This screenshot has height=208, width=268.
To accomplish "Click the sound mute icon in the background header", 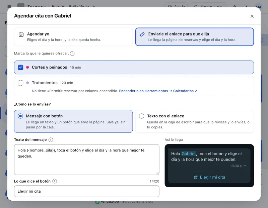I will tap(234, 6).
